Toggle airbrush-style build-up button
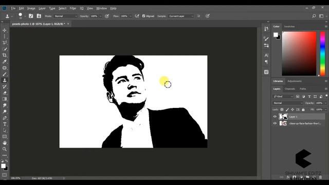Viewport: 329px width, 185px height. coord(137,16)
